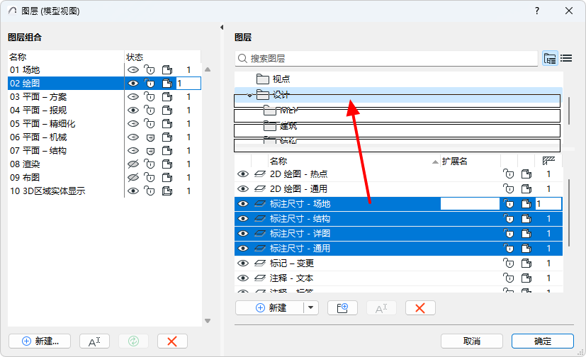Toggle visibility eye for 03 平面 – 方案
This screenshot has height=357, width=586.
pyautogui.click(x=133, y=97)
